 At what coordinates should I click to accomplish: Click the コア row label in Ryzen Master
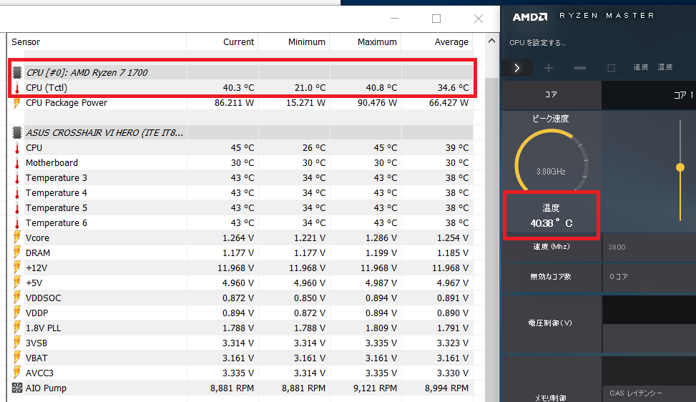point(551,94)
